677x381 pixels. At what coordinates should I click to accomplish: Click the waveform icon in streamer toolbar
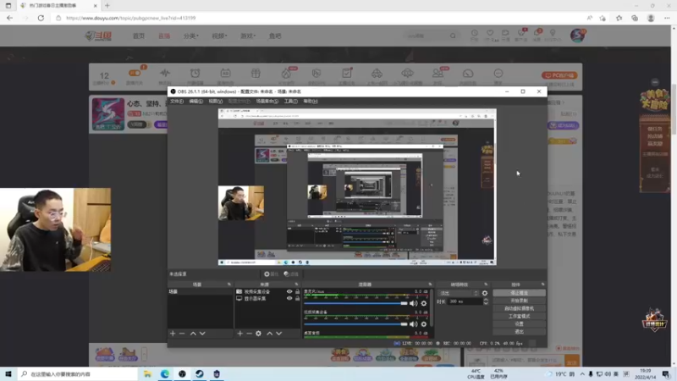pyautogui.click(x=165, y=73)
